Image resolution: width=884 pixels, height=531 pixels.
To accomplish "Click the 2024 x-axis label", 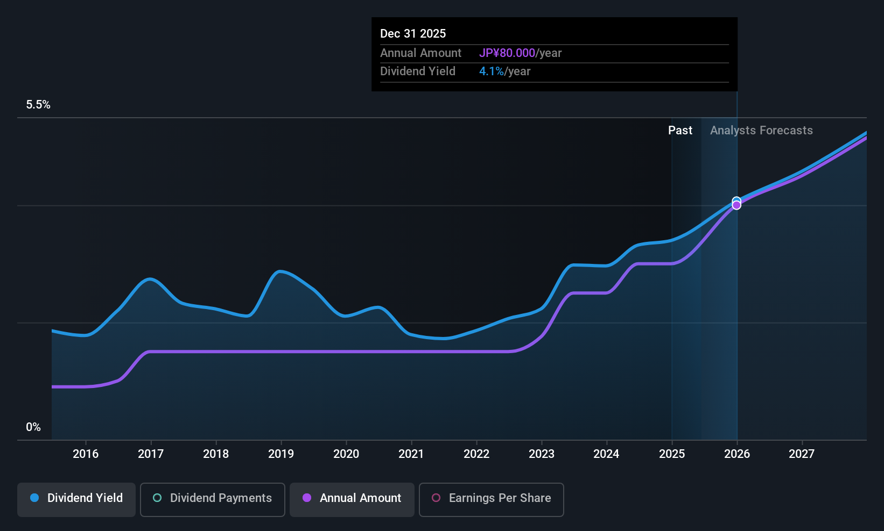I will tap(607, 454).
